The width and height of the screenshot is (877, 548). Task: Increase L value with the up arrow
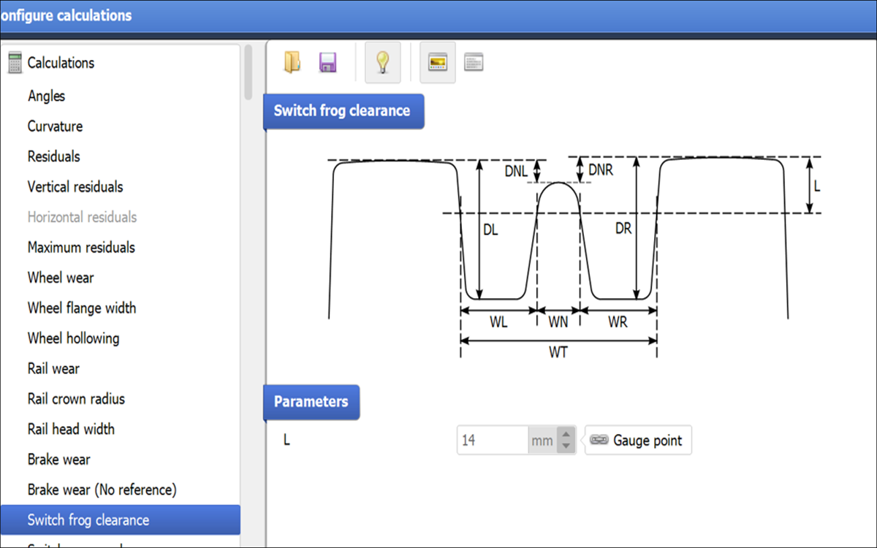coord(566,434)
